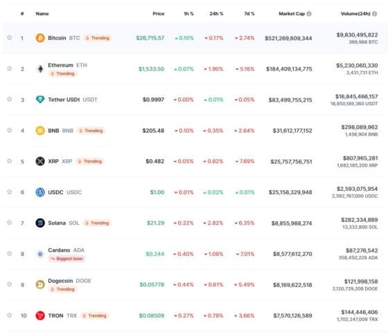Open the Volume(24h) info icon
388x334 pixels.
375,14
